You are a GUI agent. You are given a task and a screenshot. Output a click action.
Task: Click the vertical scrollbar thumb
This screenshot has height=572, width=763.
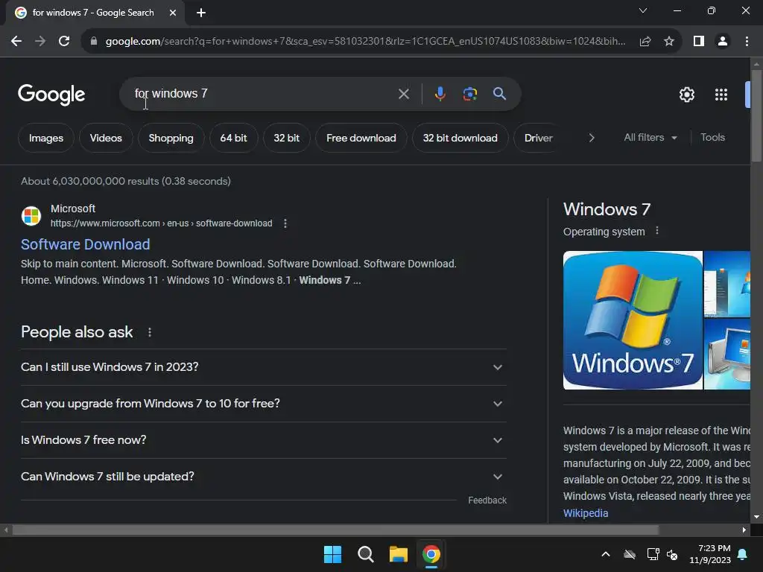coord(756,115)
